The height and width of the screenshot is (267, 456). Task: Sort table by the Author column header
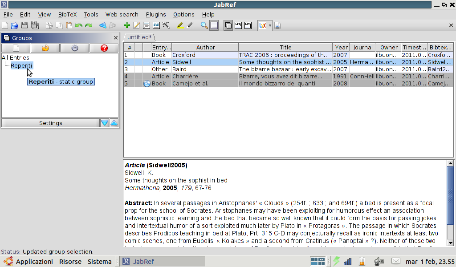tap(205, 47)
